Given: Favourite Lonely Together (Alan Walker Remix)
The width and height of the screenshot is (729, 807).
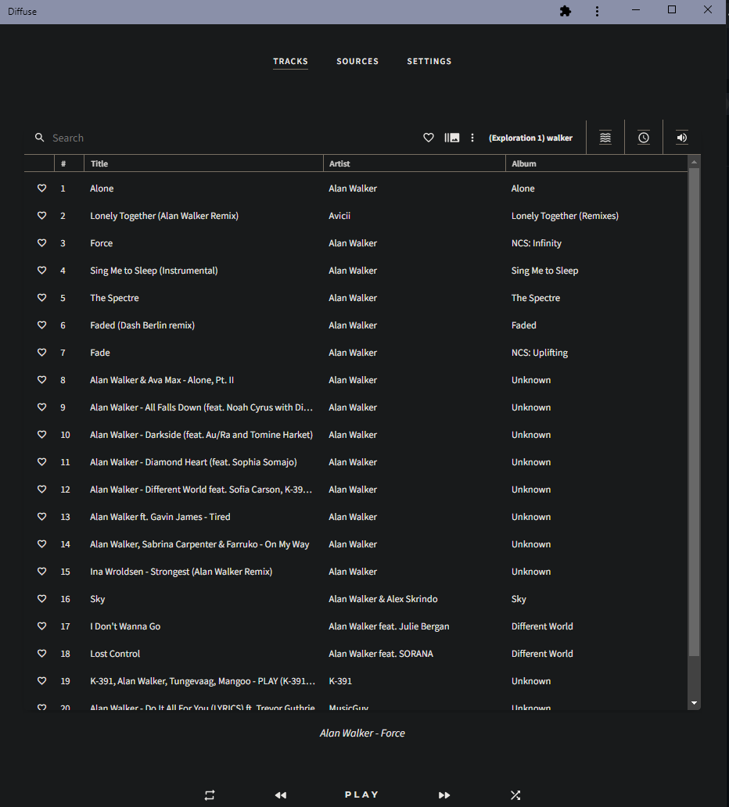Looking at the screenshot, I should point(41,216).
